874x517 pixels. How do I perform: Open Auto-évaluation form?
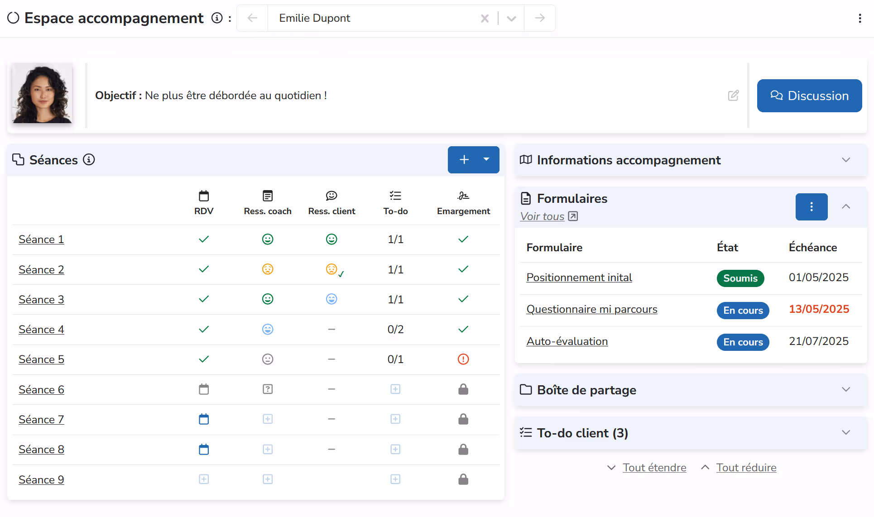pos(567,341)
